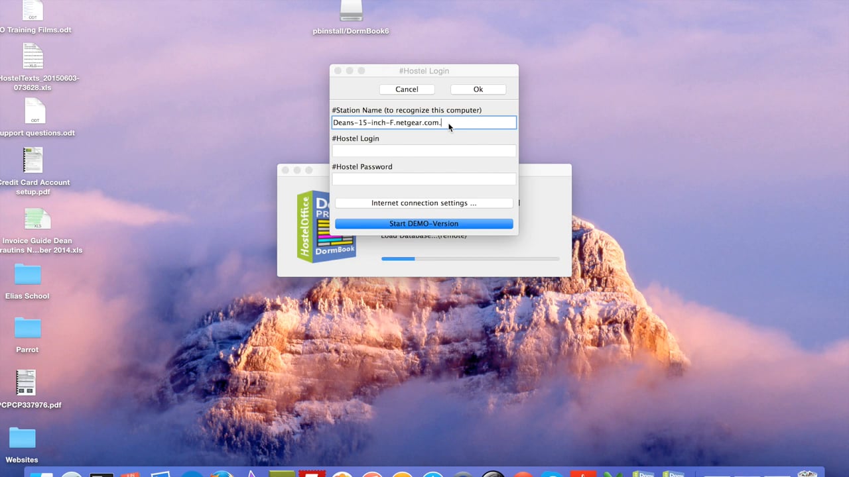Launch the Start DEMO-Version button
Viewport: 849px width, 477px height.
[x=424, y=224]
